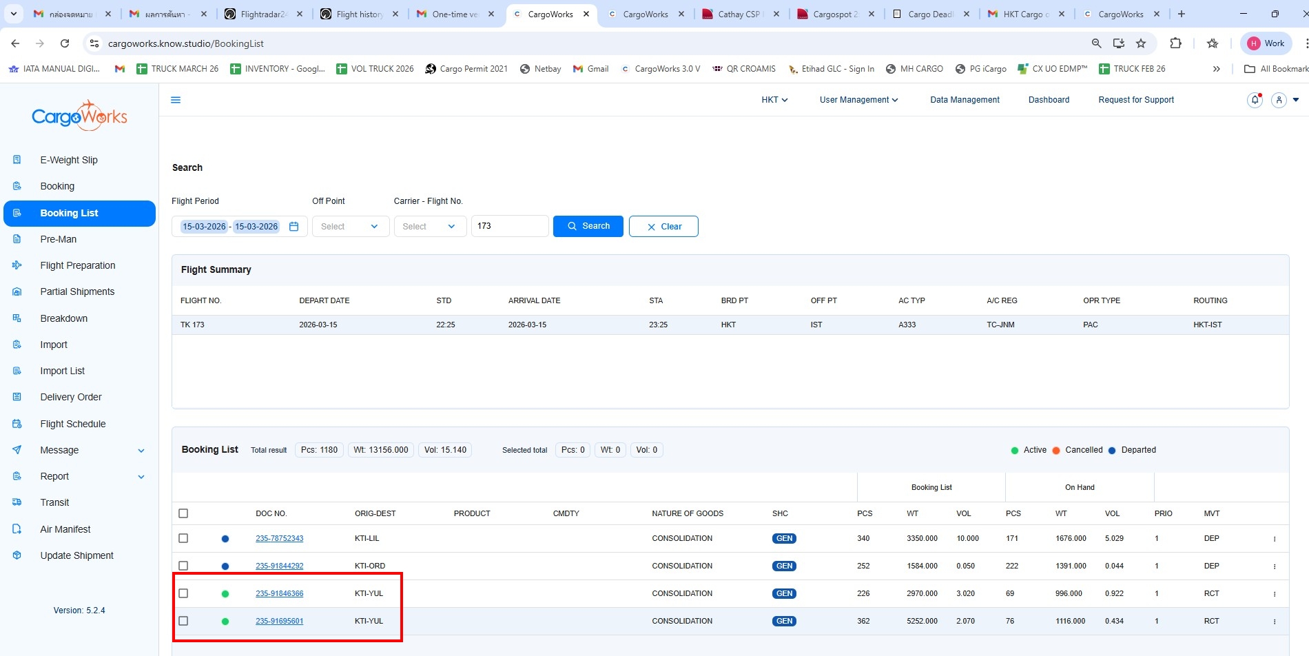Tick the checkbox for booking 235-91846366
Screen dimensions: 1309x656
183,593
